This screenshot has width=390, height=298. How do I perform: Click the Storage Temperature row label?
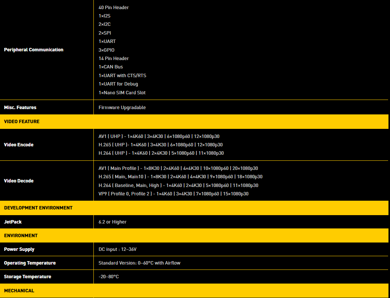point(27,277)
